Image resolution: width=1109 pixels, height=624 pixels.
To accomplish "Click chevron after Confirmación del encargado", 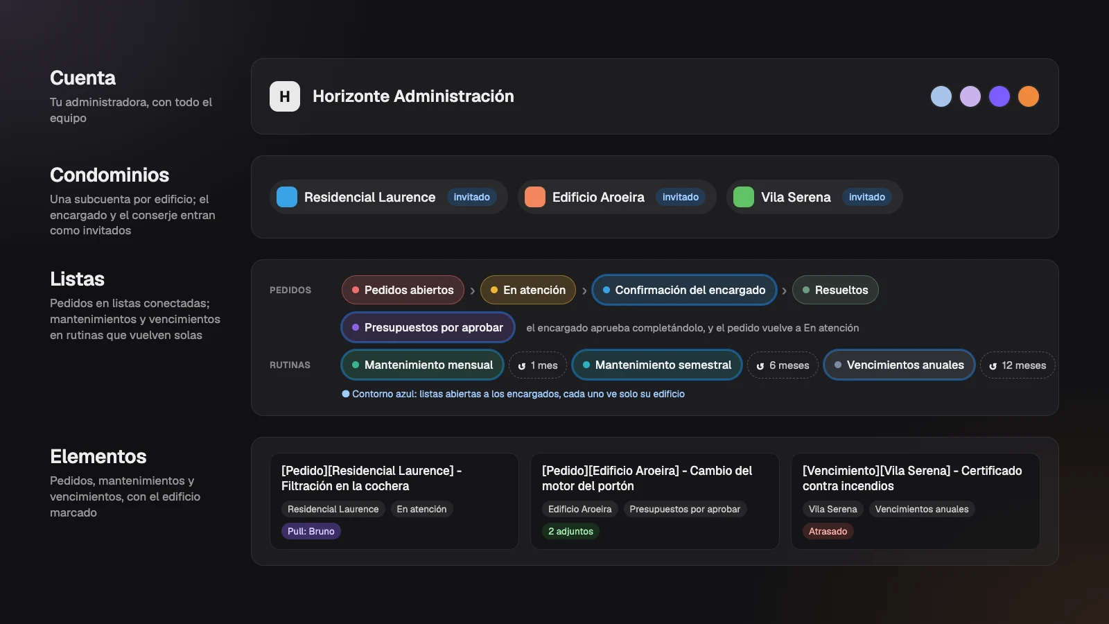I will 784,291.
